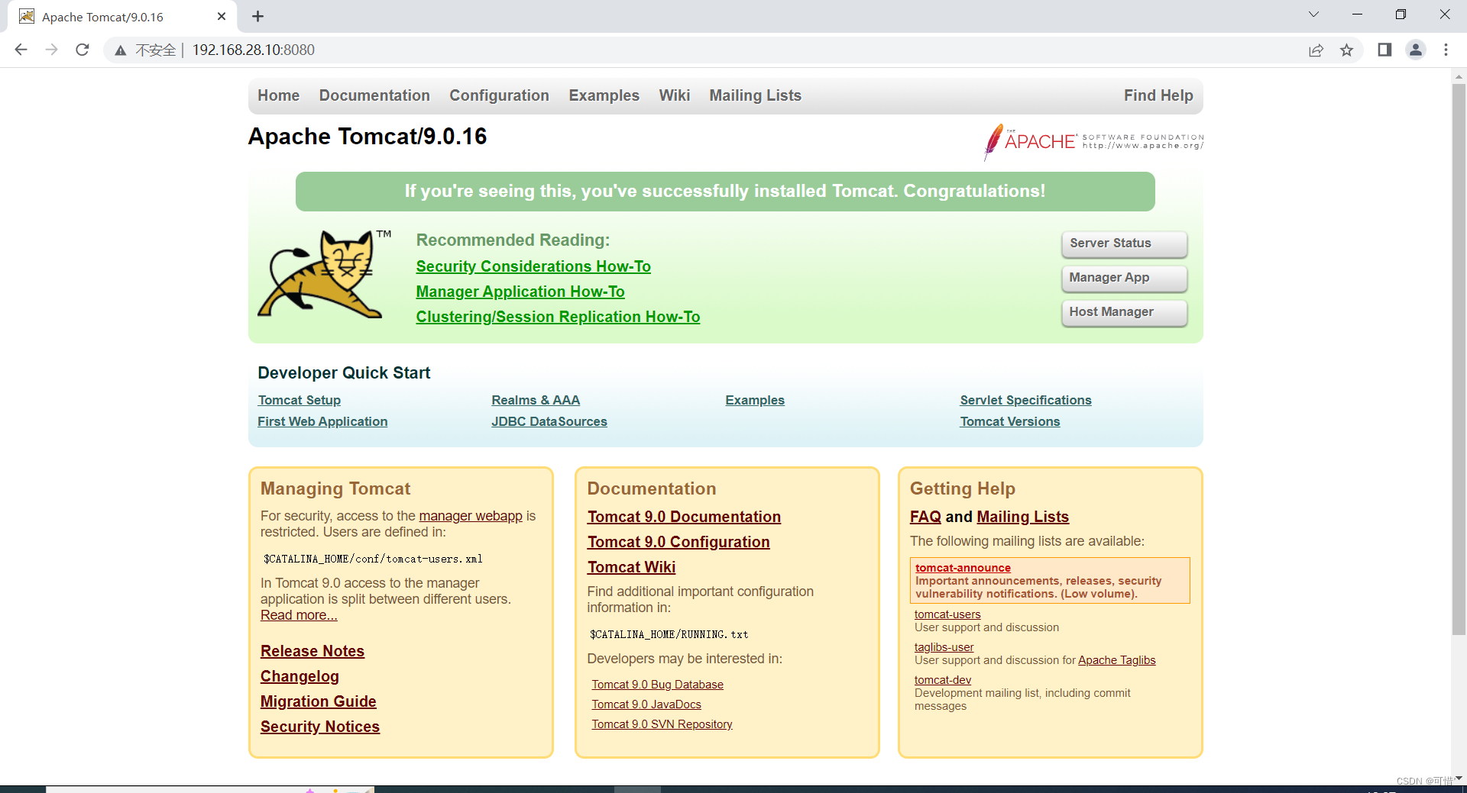Open the Tomcat Versions link
The image size is (1467, 793).
[1010, 421]
